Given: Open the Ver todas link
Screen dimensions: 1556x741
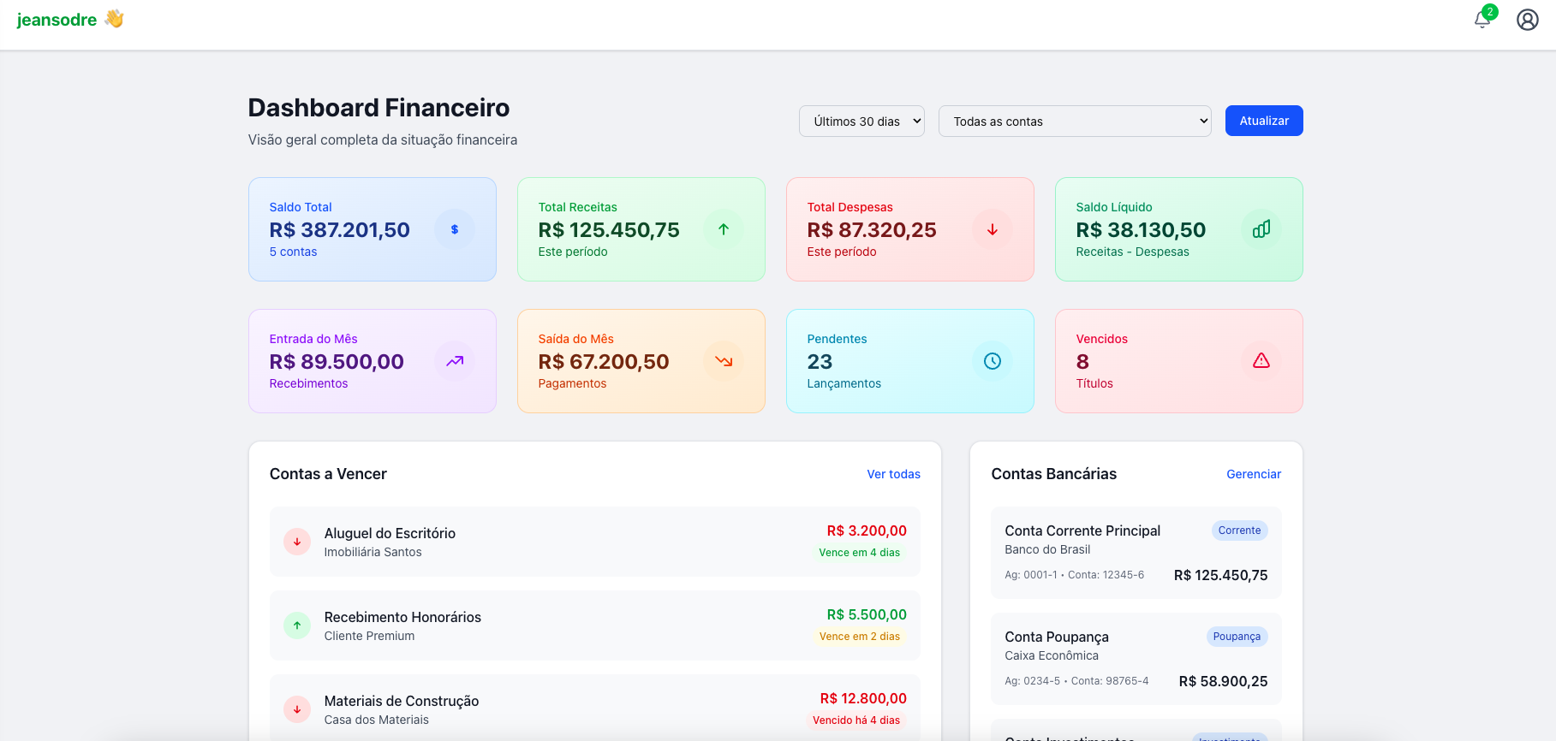Looking at the screenshot, I should coord(893,474).
